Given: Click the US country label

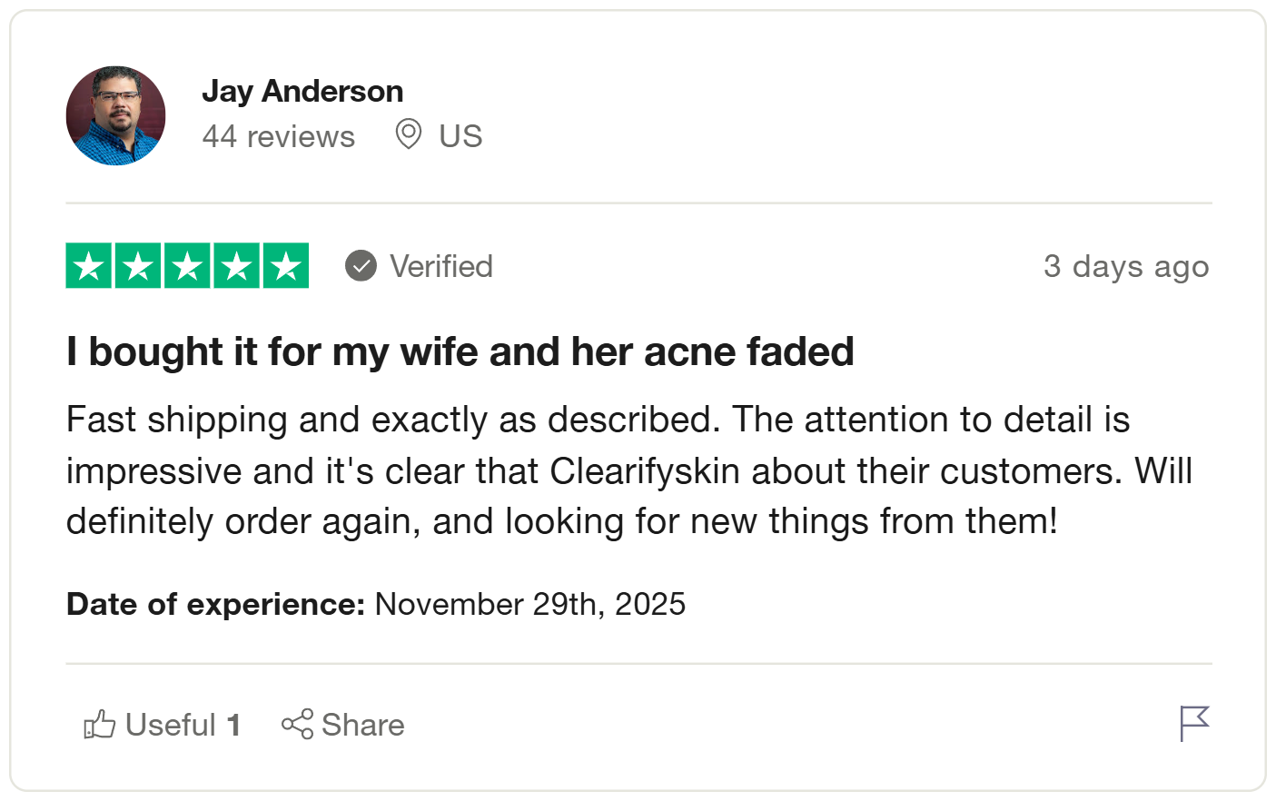Looking at the screenshot, I should tap(460, 136).
